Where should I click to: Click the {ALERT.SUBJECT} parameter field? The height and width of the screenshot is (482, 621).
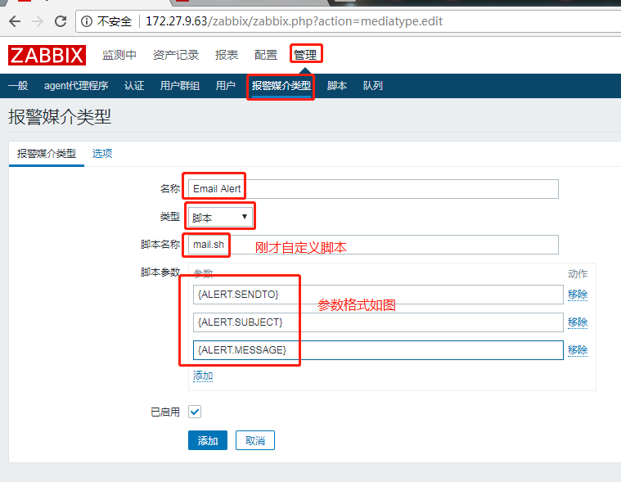click(x=378, y=322)
